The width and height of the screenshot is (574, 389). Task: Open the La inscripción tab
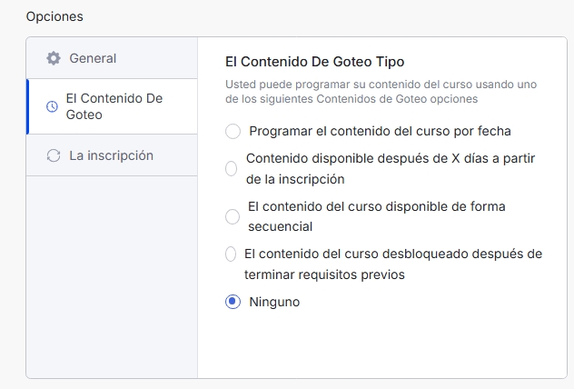(112, 155)
